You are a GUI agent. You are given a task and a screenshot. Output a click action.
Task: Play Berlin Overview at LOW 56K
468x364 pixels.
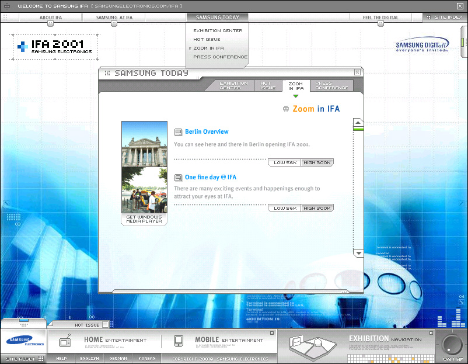285,162
